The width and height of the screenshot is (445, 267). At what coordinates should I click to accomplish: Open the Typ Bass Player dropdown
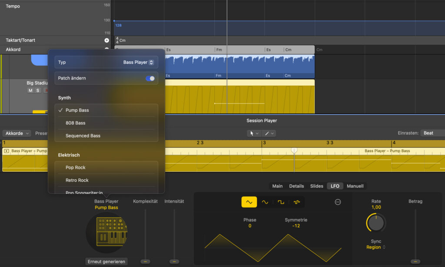tap(138, 62)
